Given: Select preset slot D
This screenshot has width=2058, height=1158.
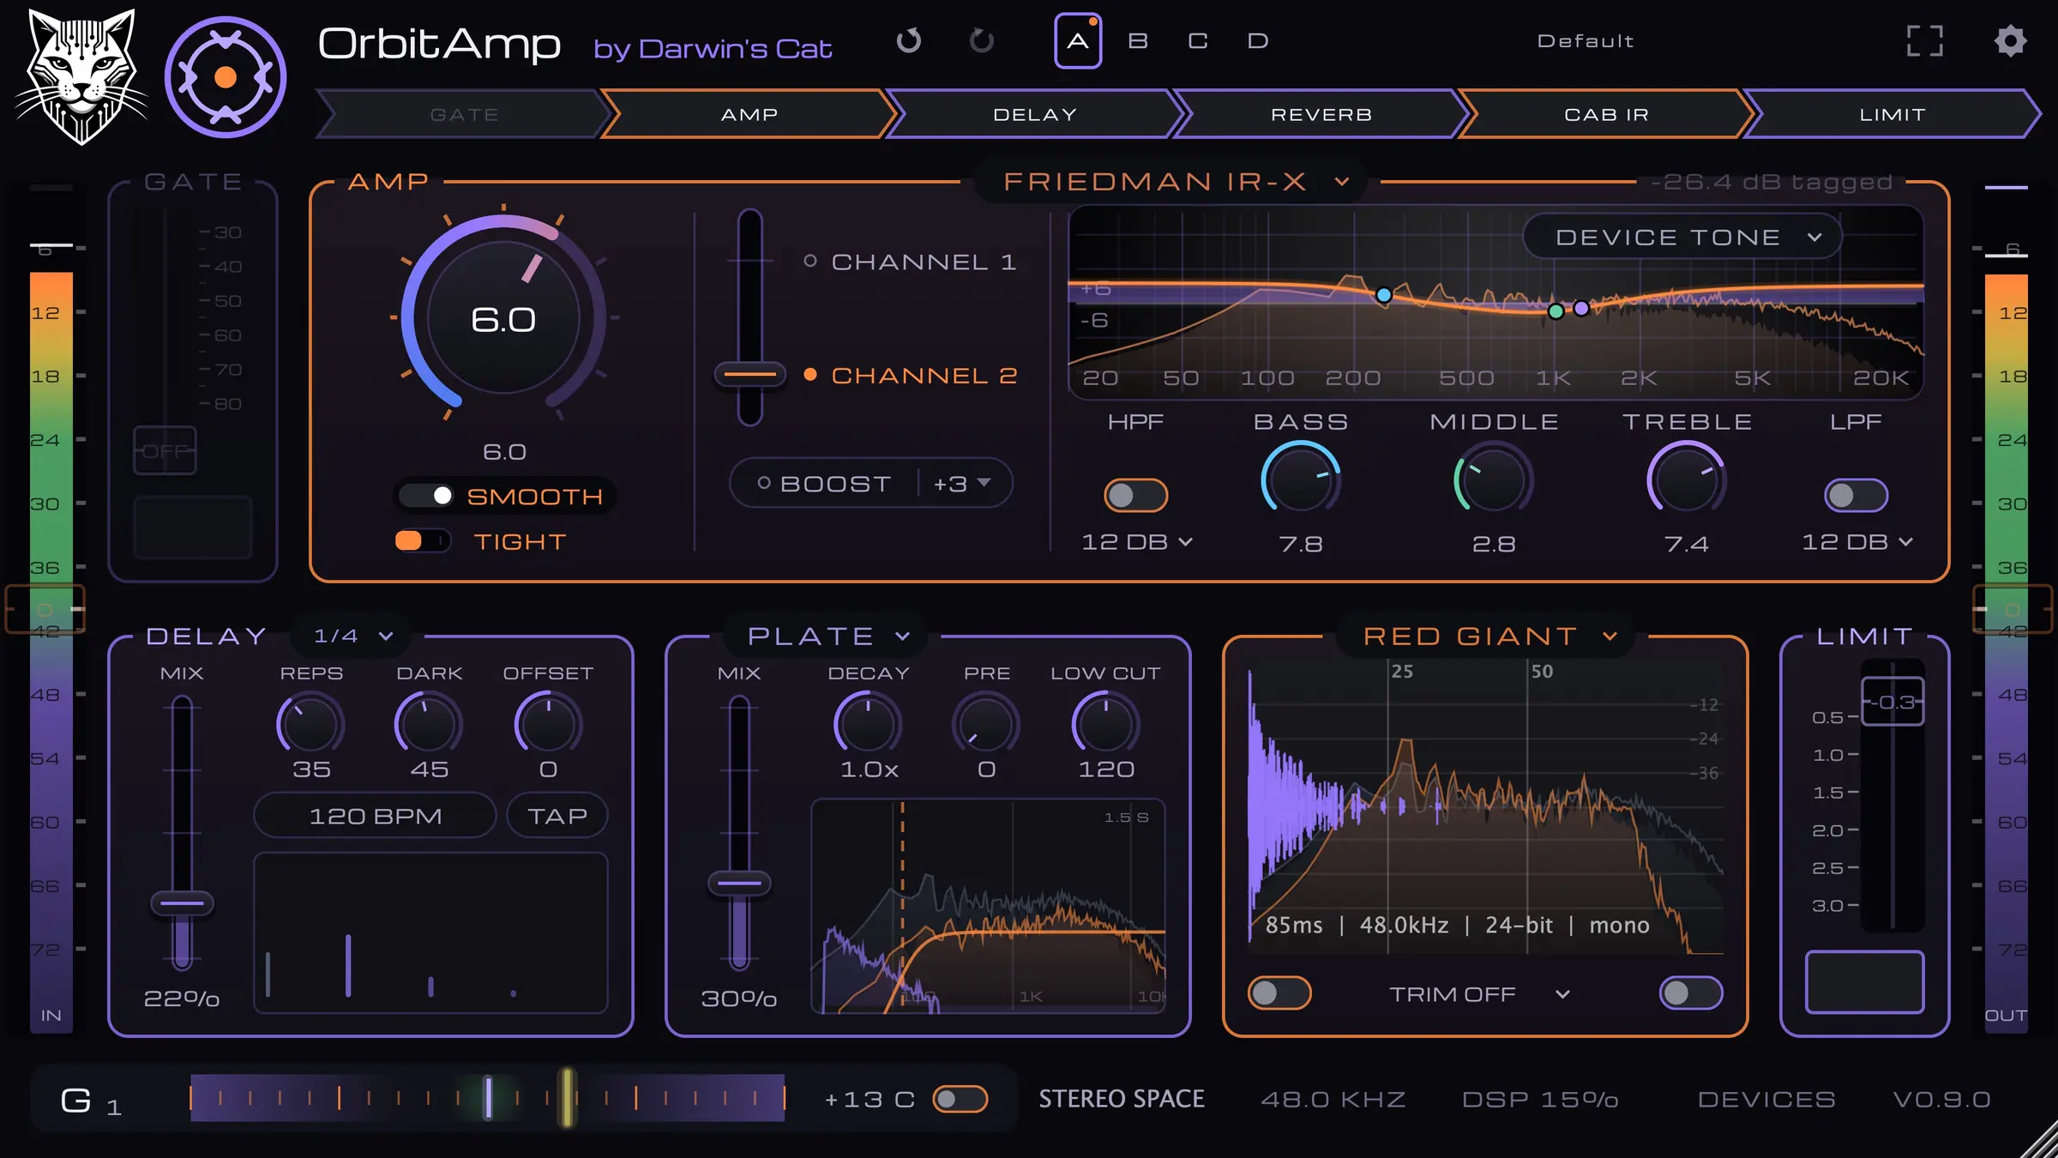Looking at the screenshot, I should click(1258, 40).
